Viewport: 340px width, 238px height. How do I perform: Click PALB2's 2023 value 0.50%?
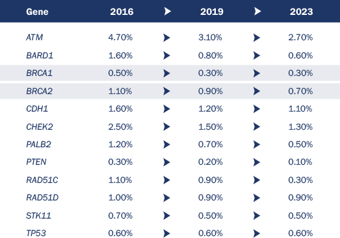(x=300, y=145)
